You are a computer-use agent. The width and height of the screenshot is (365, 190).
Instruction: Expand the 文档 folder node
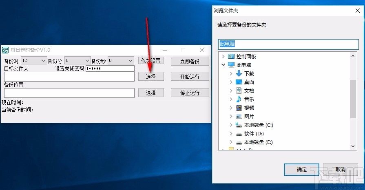point(231,91)
